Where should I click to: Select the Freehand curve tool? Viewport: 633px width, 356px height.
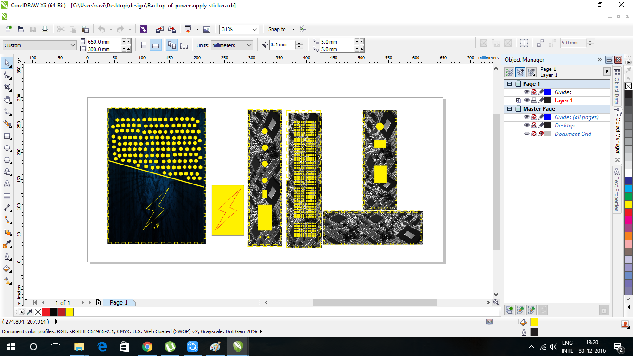tap(7, 111)
